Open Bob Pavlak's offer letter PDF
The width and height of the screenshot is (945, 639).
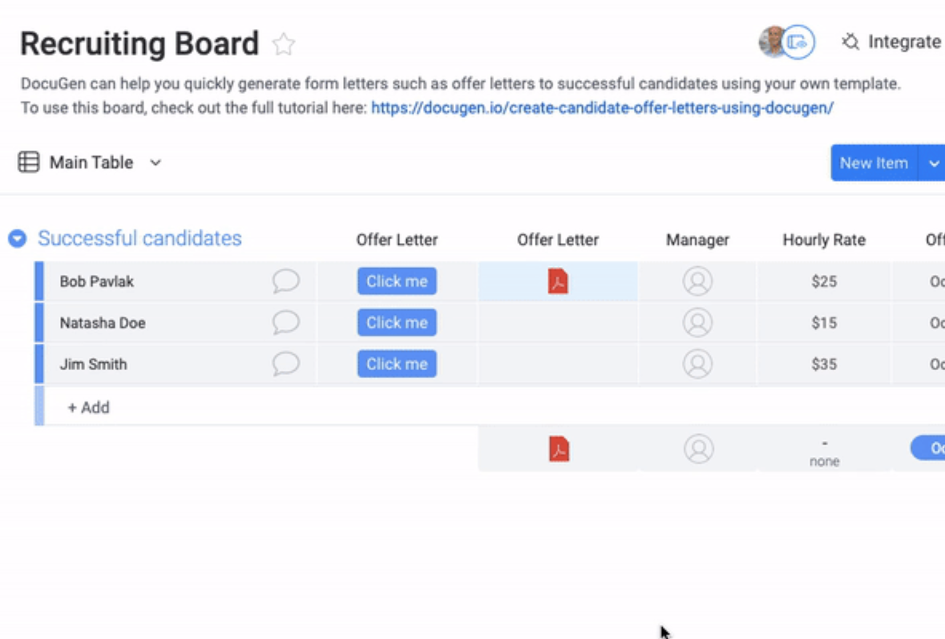pos(558,281)
